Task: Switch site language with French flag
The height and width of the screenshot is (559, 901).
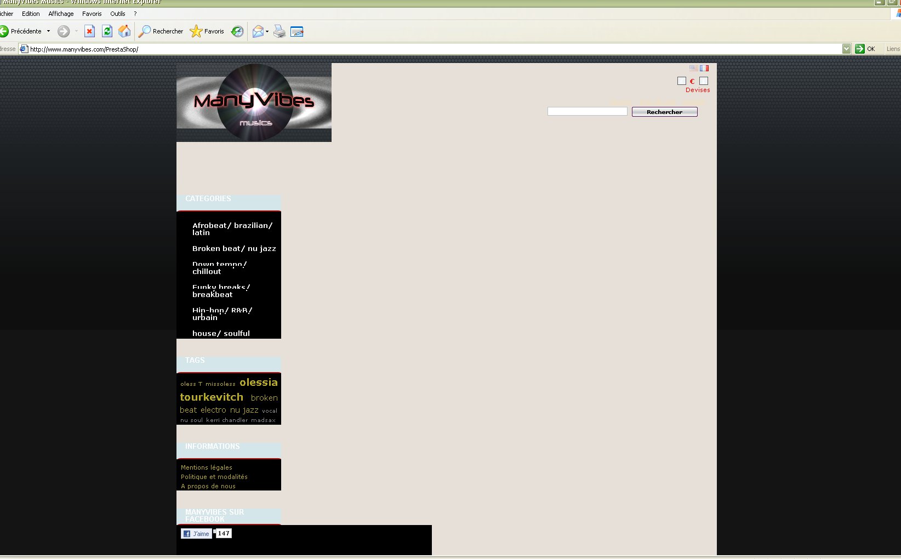Action: [704, 69]
